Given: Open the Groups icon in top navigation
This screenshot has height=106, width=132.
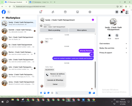Looking at the screenshot, I should (90, 12).
